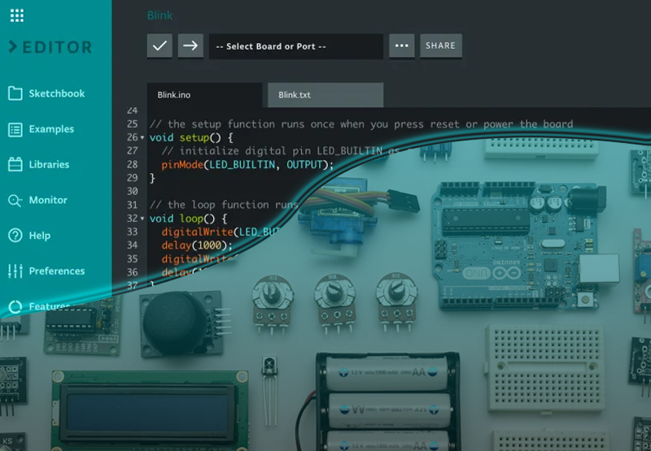Click the pinMode(LED_BUILTIN, OUTPUT) code line
Image resolution: width=651 pixels, height=451 pixels.
pos(247,165)
